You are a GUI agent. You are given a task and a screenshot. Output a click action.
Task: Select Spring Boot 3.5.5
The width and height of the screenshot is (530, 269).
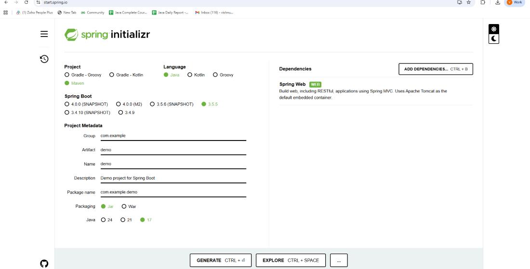(210, 104)
